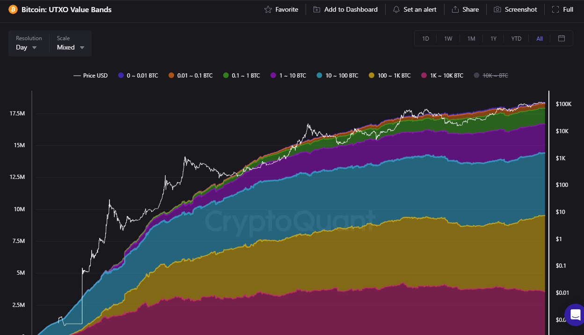
Task: Select the 1W time range
Action: tap(448, 38)
